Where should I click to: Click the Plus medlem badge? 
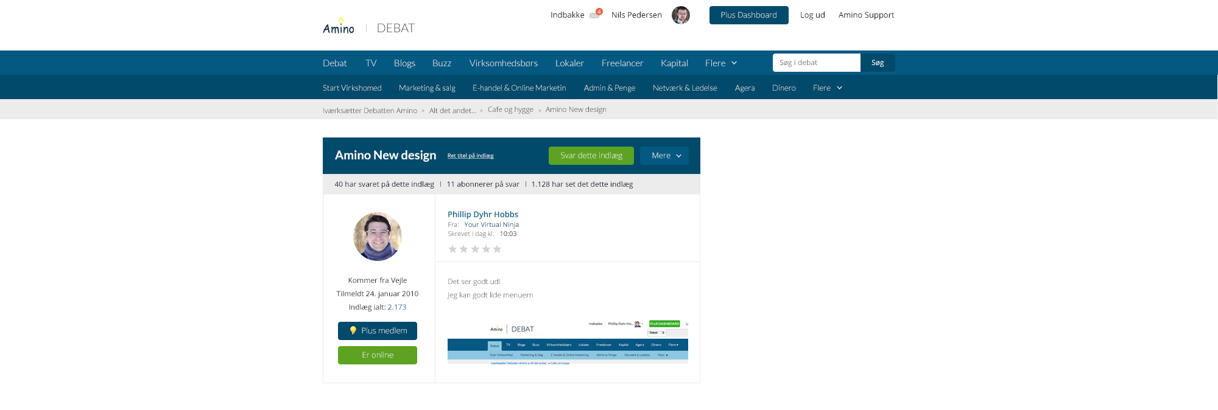(378, 331)
